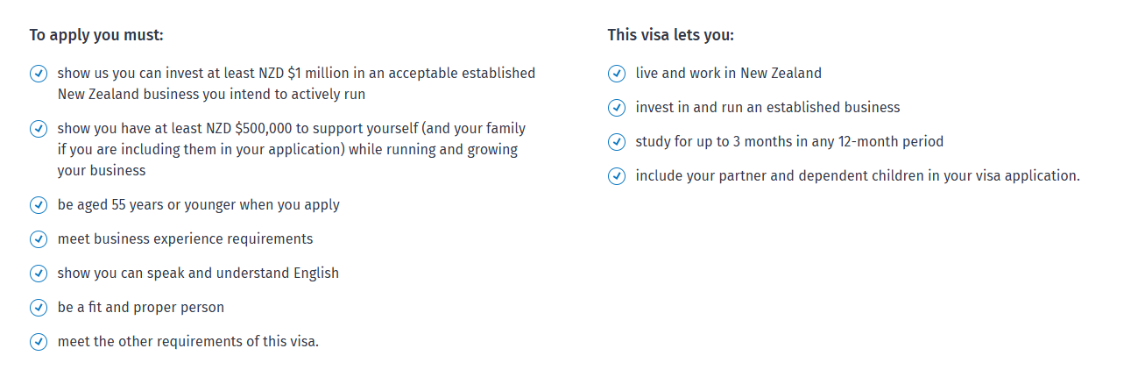Screen dimensions: 1138x377
Task: Click the 'This visa lets you:' heading
Action: (x=670, y=35)
